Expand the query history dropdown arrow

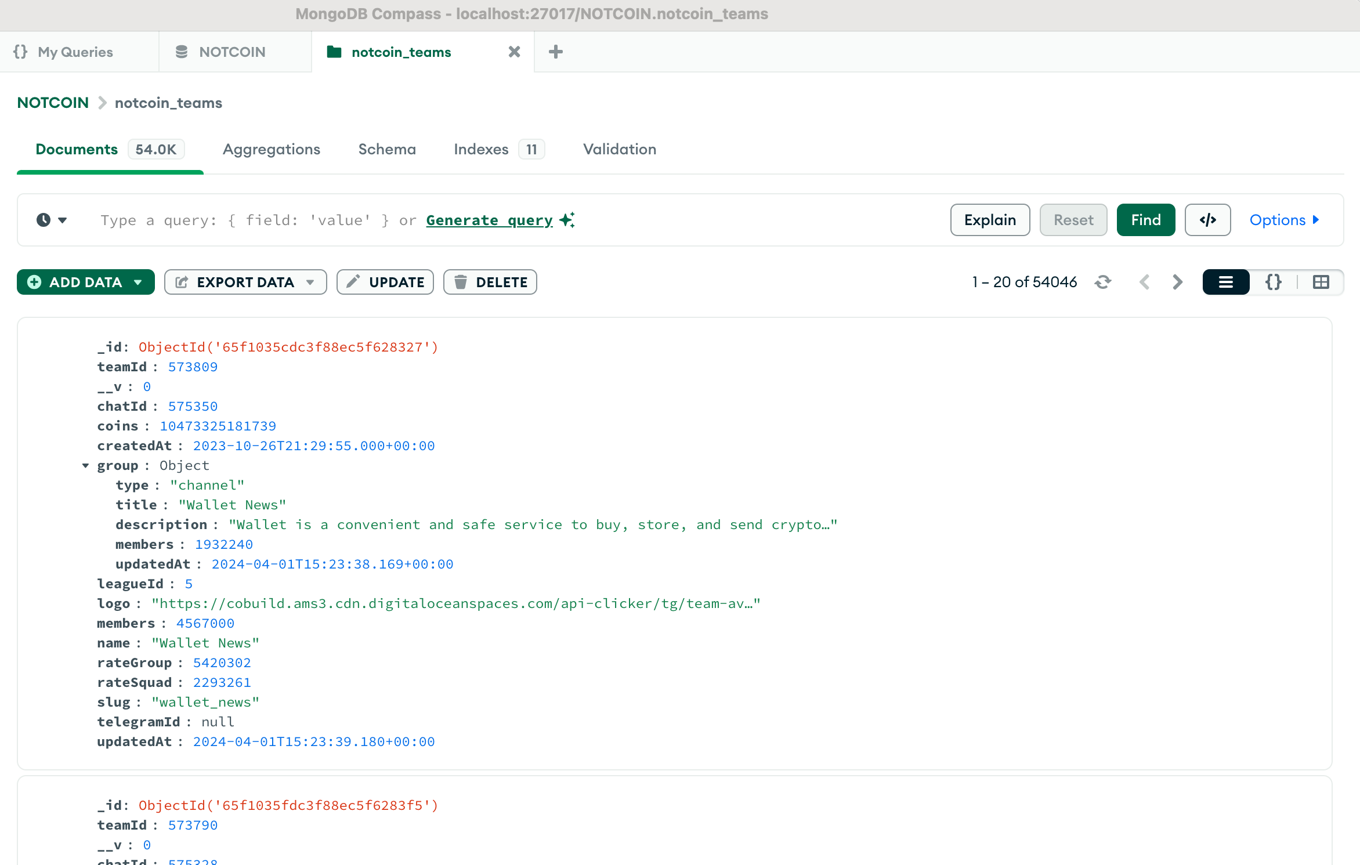tap(63, 220)
